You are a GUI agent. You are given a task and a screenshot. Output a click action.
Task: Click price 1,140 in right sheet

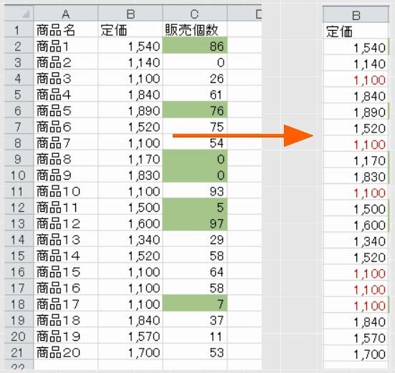(356, 64)
